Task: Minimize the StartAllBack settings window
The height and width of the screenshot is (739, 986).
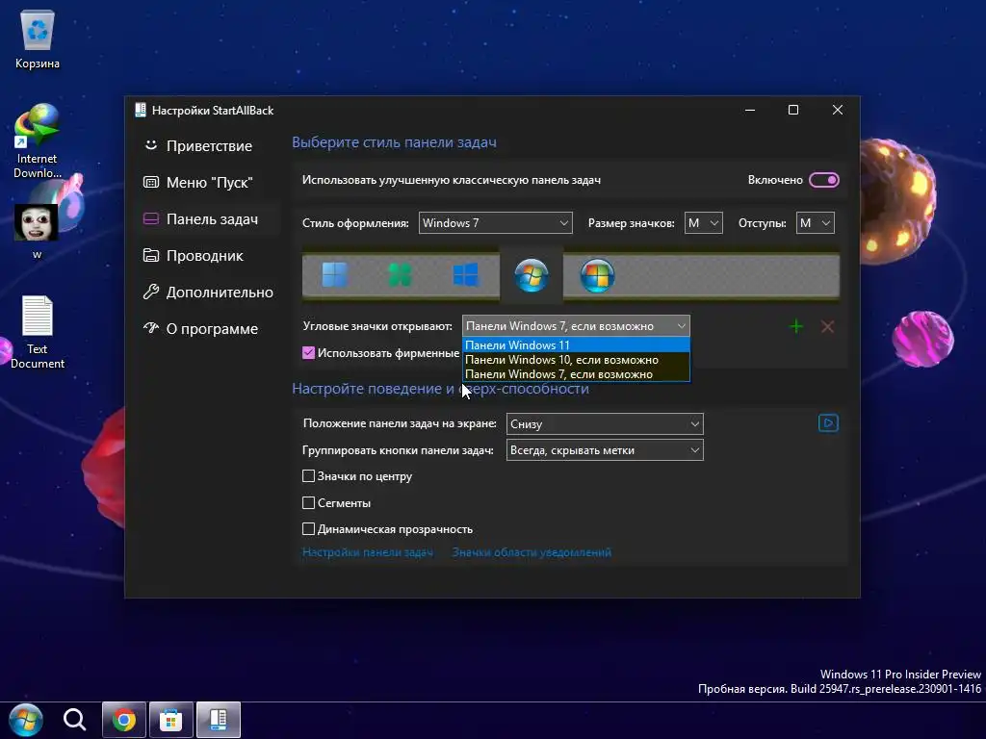Action: click(x=749, y=110)
